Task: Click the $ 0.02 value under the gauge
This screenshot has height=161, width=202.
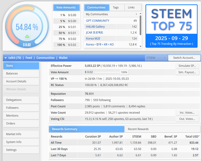Action: 27,45
